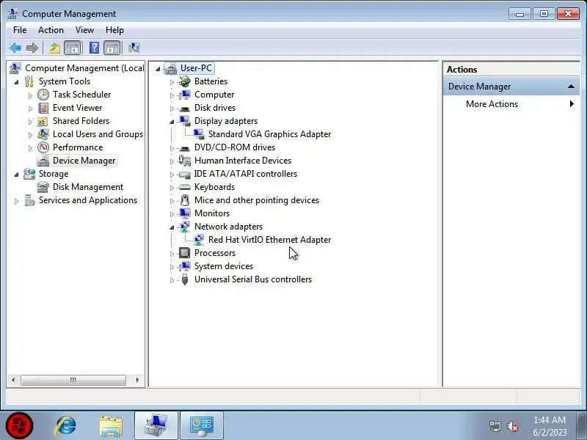The width and height of the screenshot is (587, 440).
Task: Select Device Manager in the left tree
Action: click(x=84, y=161)
